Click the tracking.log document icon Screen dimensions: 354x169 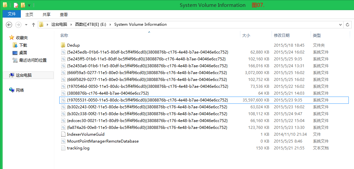pos(63,148)
